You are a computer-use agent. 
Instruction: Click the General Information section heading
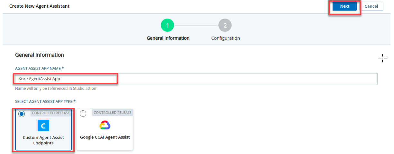(40, 55)
